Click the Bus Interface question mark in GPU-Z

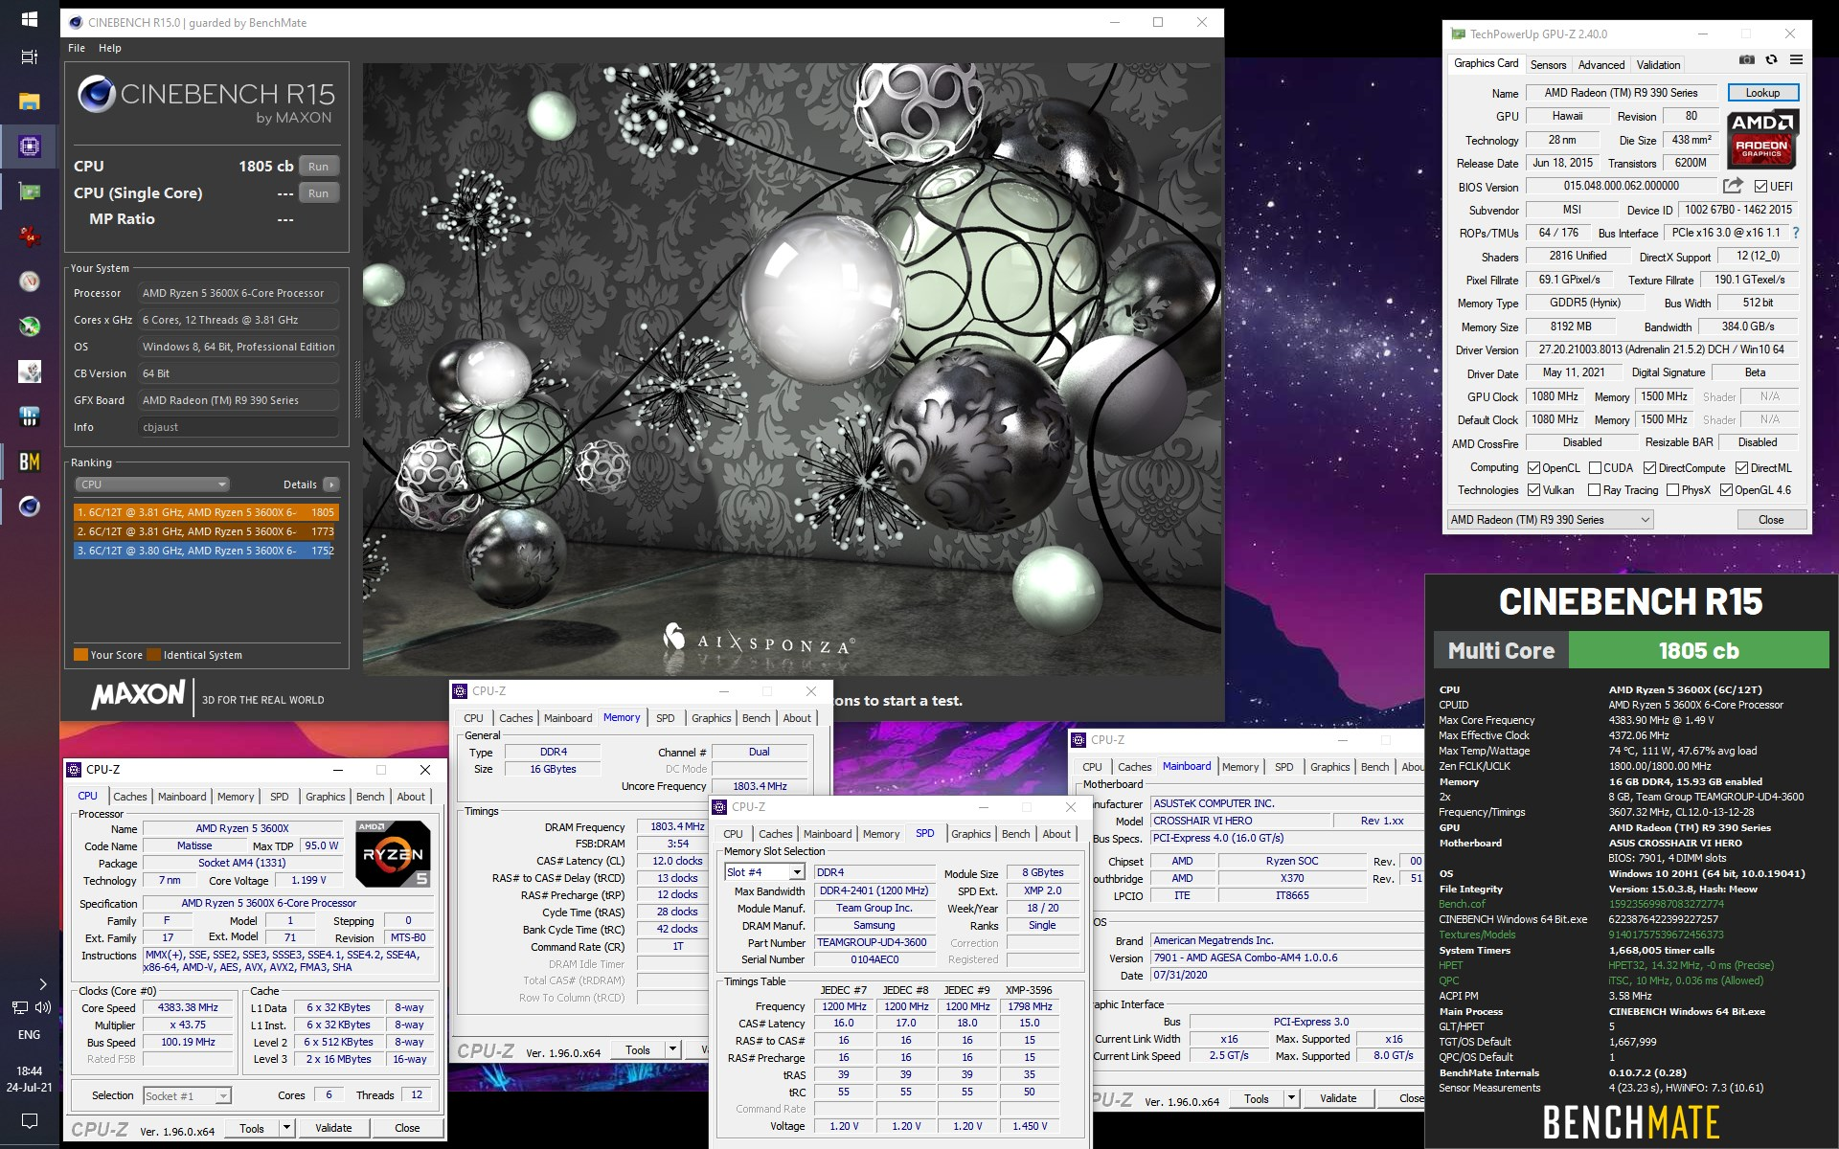pyautogui.click(x=1795, y=233)
